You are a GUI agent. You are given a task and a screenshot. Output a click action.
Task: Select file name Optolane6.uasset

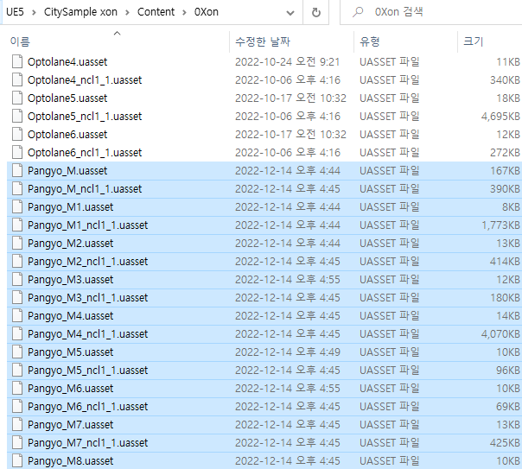pos(67,135)
